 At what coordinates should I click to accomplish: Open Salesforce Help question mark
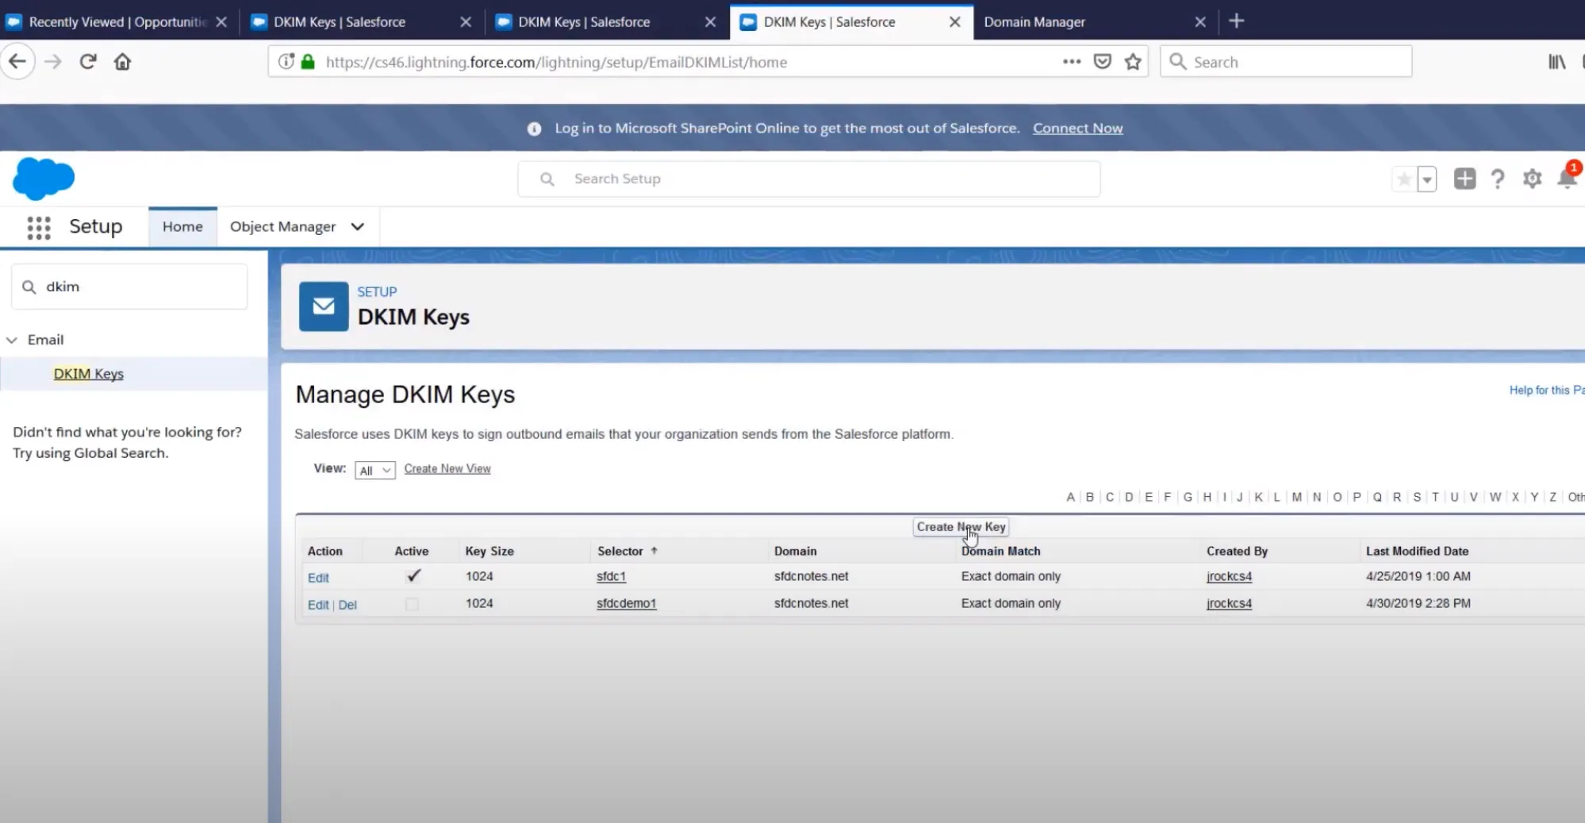point(1498,179)
